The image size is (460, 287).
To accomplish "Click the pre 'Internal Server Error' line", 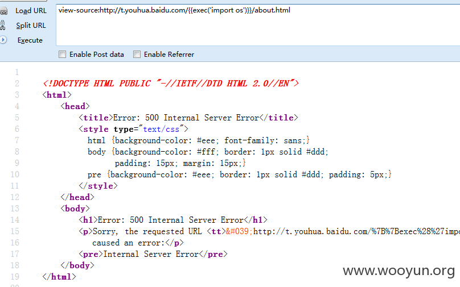I will (x=153, y=254).
